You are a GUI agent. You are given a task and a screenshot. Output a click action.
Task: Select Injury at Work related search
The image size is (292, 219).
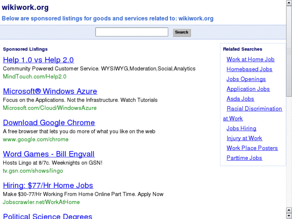tap(244, 138)
